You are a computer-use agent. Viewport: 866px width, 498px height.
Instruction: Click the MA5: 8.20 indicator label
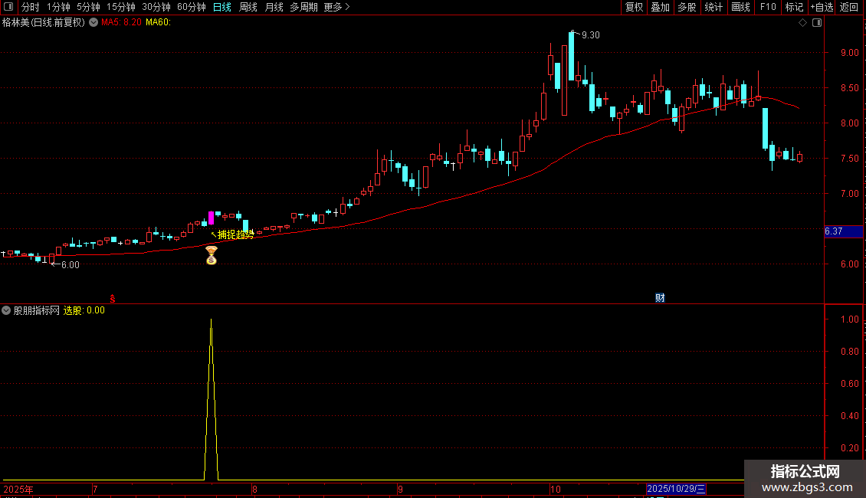[x=121, y=22]
